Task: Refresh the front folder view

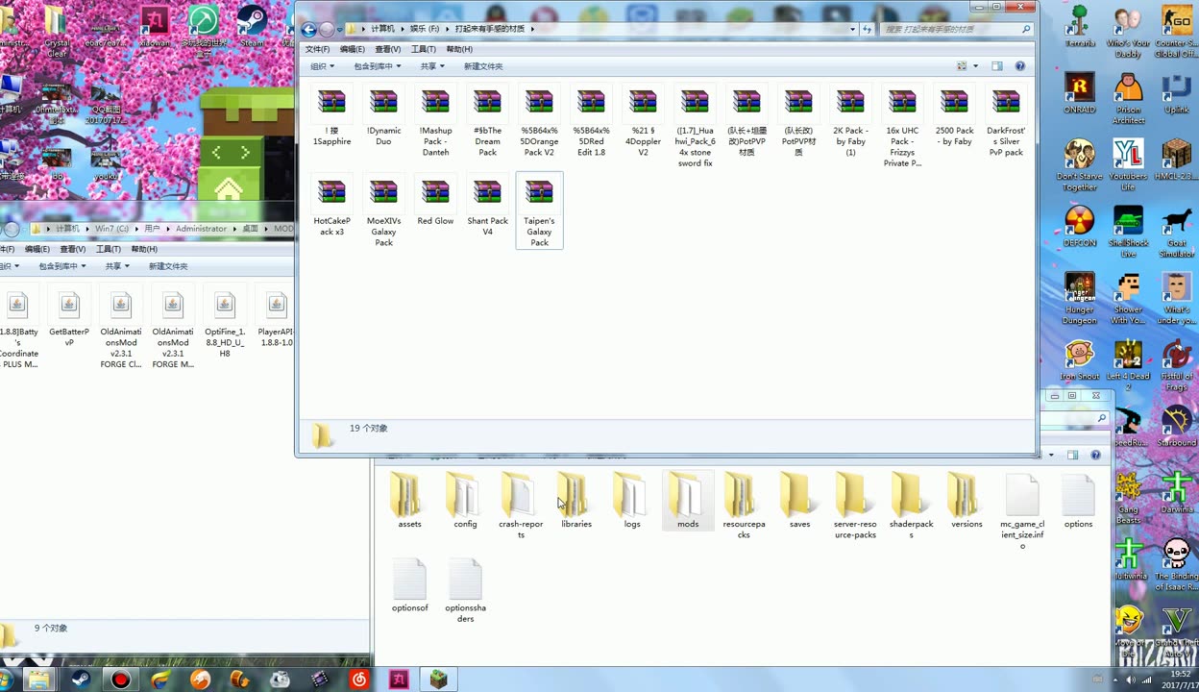Action: pyautogui.click(x=868, y=29)
